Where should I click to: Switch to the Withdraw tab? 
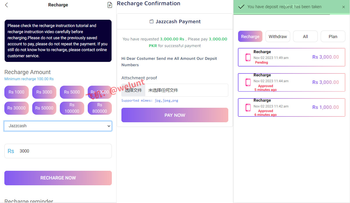click(278, 37)
